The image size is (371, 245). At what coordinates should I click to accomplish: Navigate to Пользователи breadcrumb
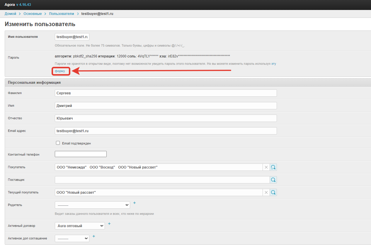[62, 14]
